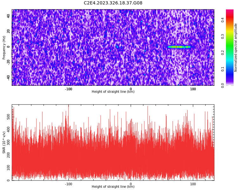The width and height of the screenshot is (238, 190).
Task: Click the bright signal streak near 0 Hz
Action: coord(179,47)
